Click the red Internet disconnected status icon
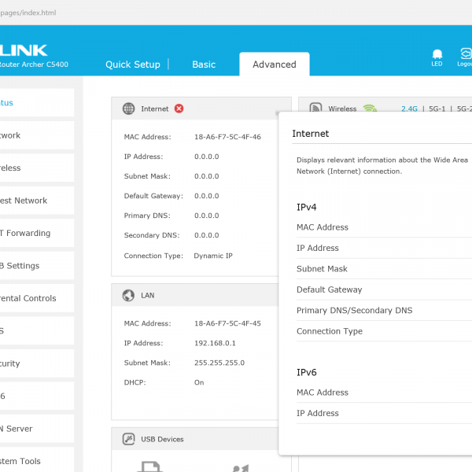The width and height of the screenshot is (472, 472). 179,109
